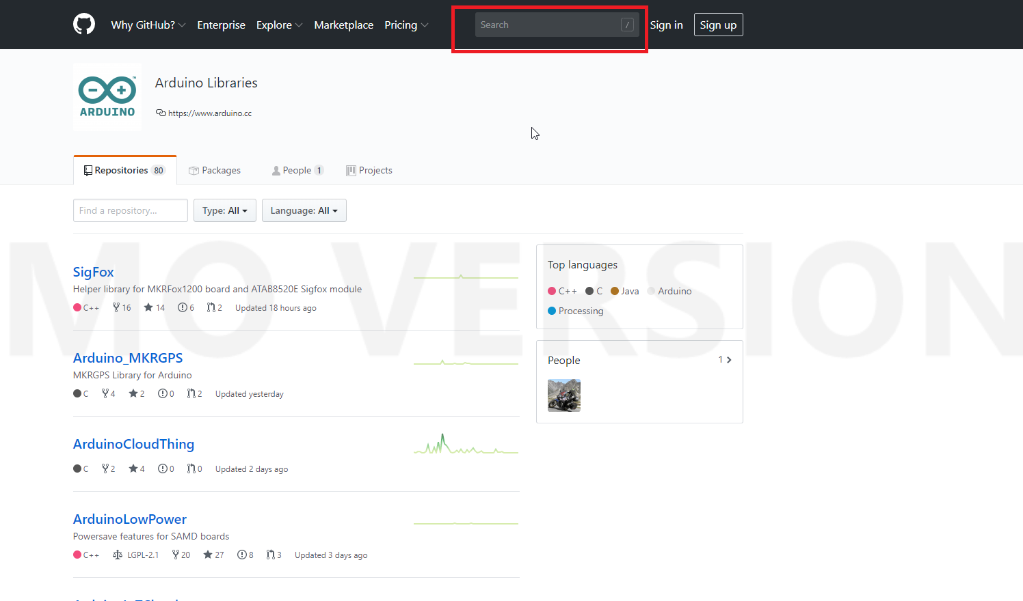Viewport: 1023px width, 601px height.
Task: Click fork icon for ArduinoLowPower
Action: 176,555
